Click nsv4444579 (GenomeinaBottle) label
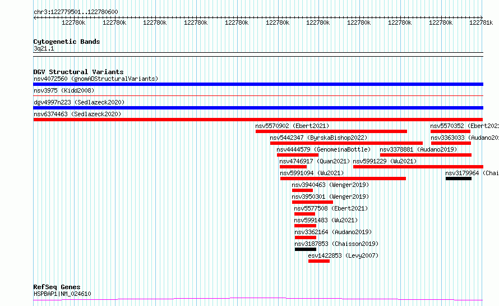Viewport: 499px width, 306px height. (324, 149)
